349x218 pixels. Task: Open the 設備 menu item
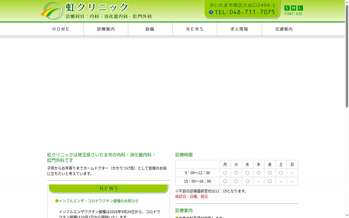(x=150, y=29)
